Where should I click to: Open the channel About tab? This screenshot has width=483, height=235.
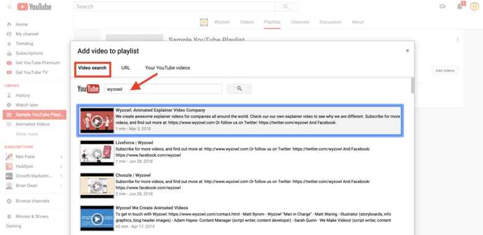[358, 22]
